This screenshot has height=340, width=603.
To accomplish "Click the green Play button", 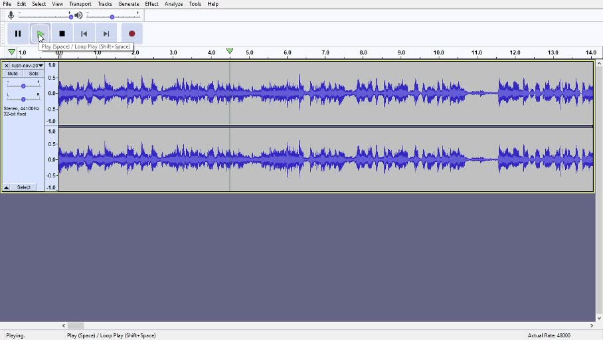I will (40, 34).
